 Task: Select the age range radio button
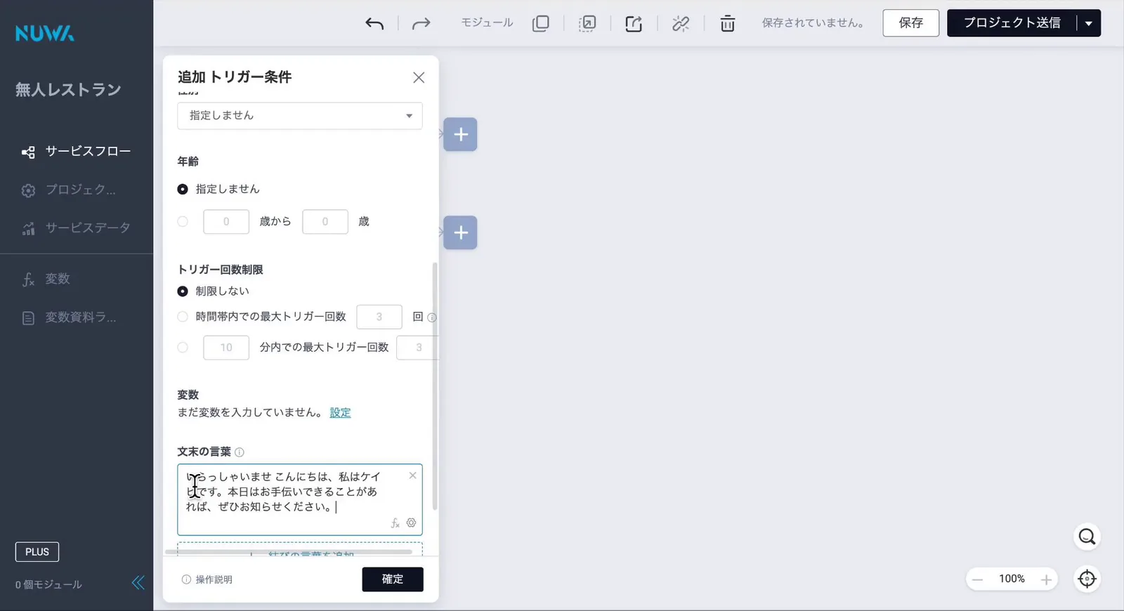tap(183, 221)
